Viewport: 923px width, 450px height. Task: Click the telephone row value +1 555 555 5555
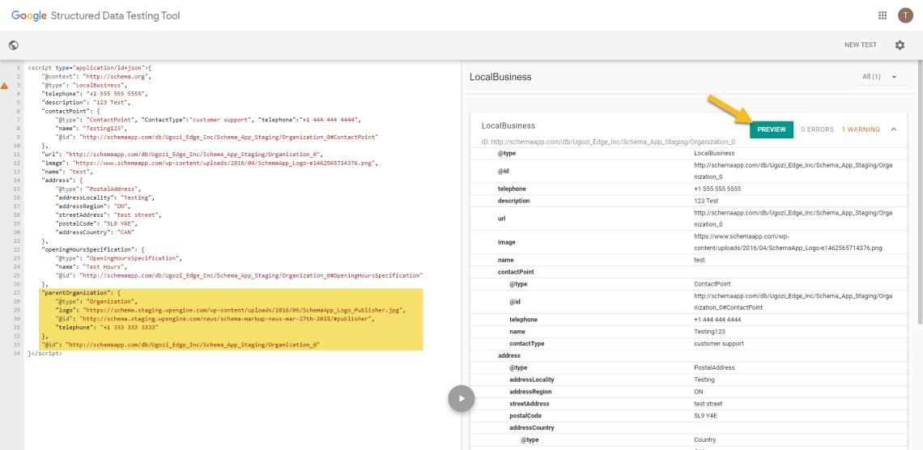[x=717, y=189]
